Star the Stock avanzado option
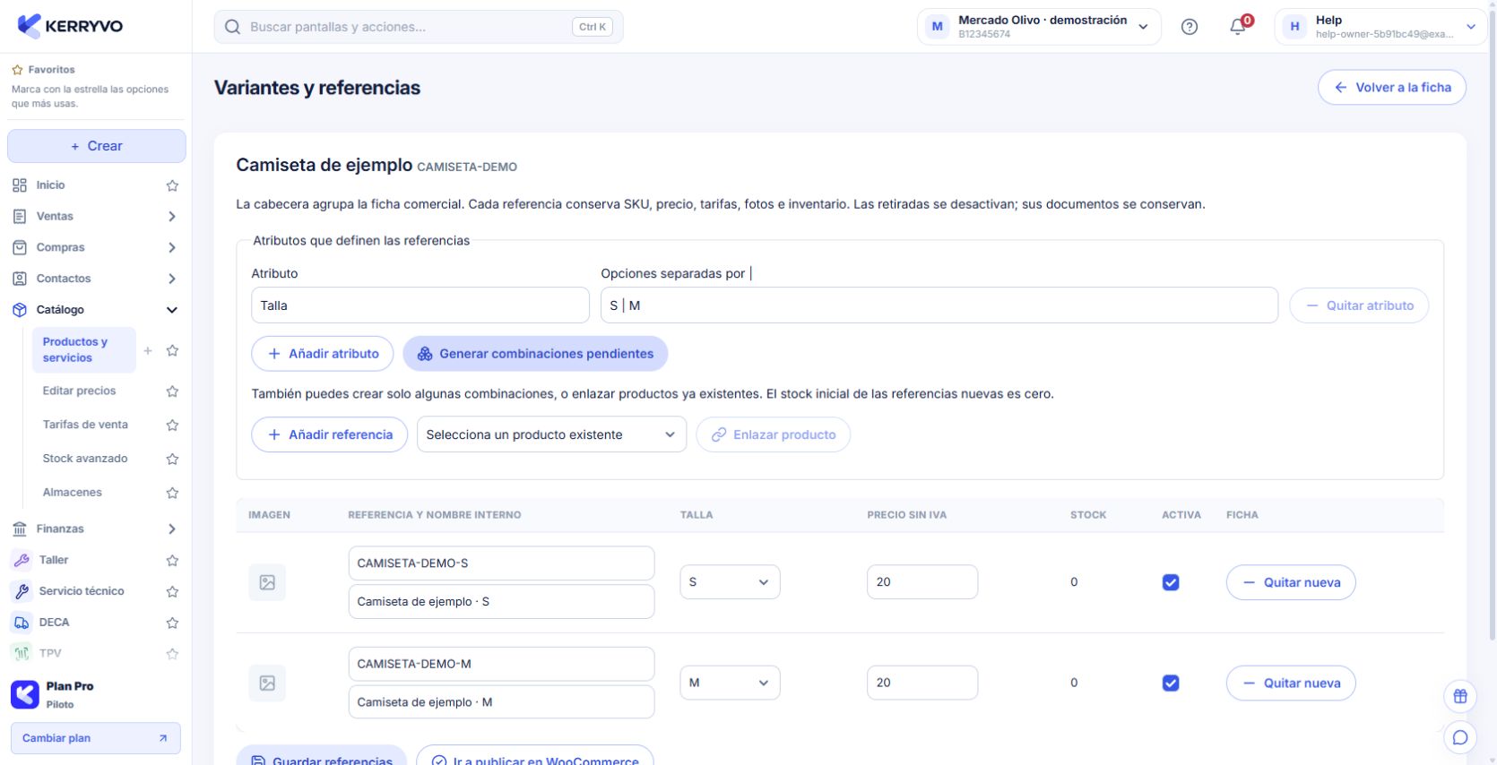1497x765 pixels. (x=172, y=459)
